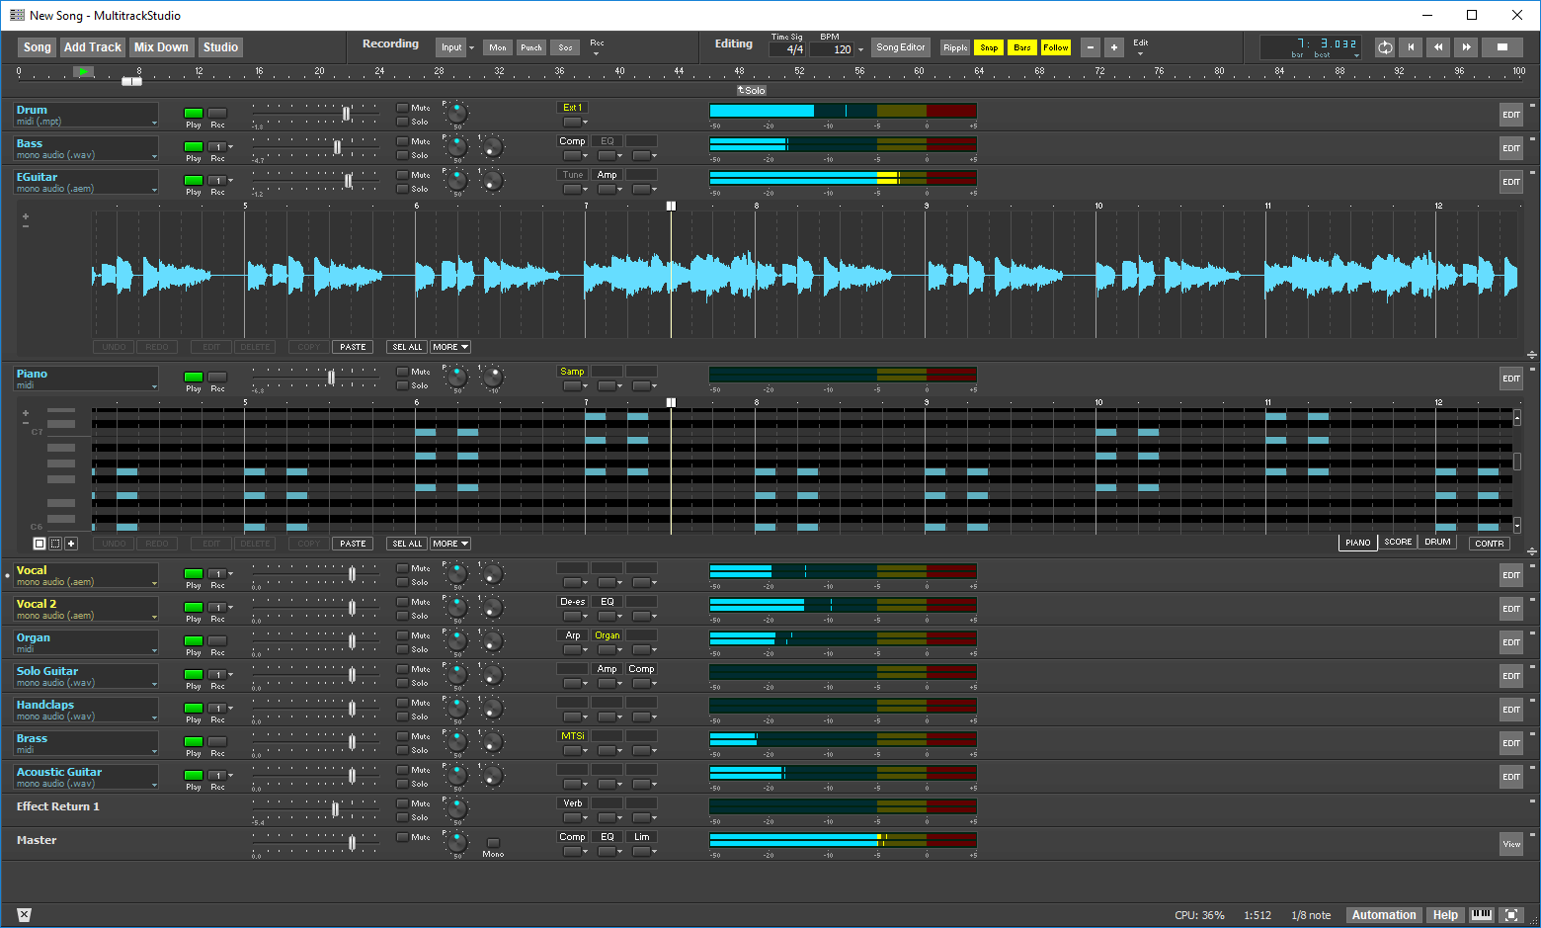
Task: Click the full screen icon in status bar
Action: (x=1510, y=915)
